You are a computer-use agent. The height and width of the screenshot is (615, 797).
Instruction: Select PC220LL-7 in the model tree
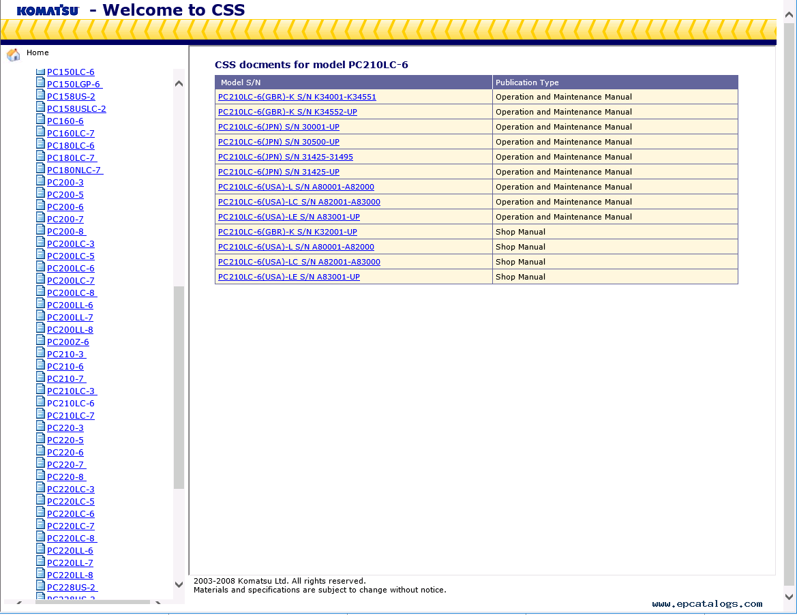point(70,562)
